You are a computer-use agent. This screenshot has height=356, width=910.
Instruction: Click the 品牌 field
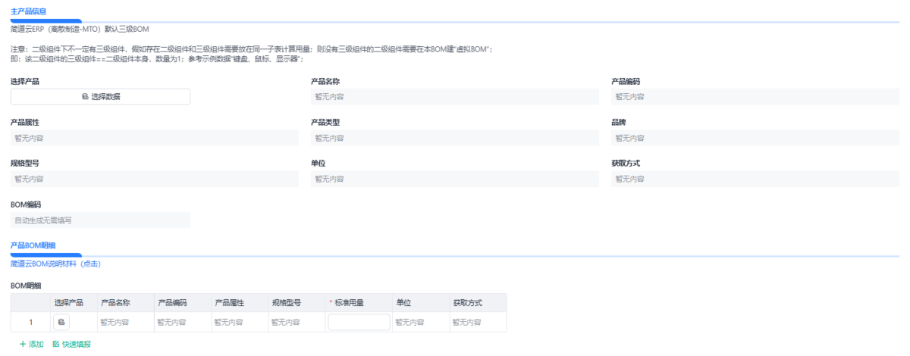pos(755,138)
